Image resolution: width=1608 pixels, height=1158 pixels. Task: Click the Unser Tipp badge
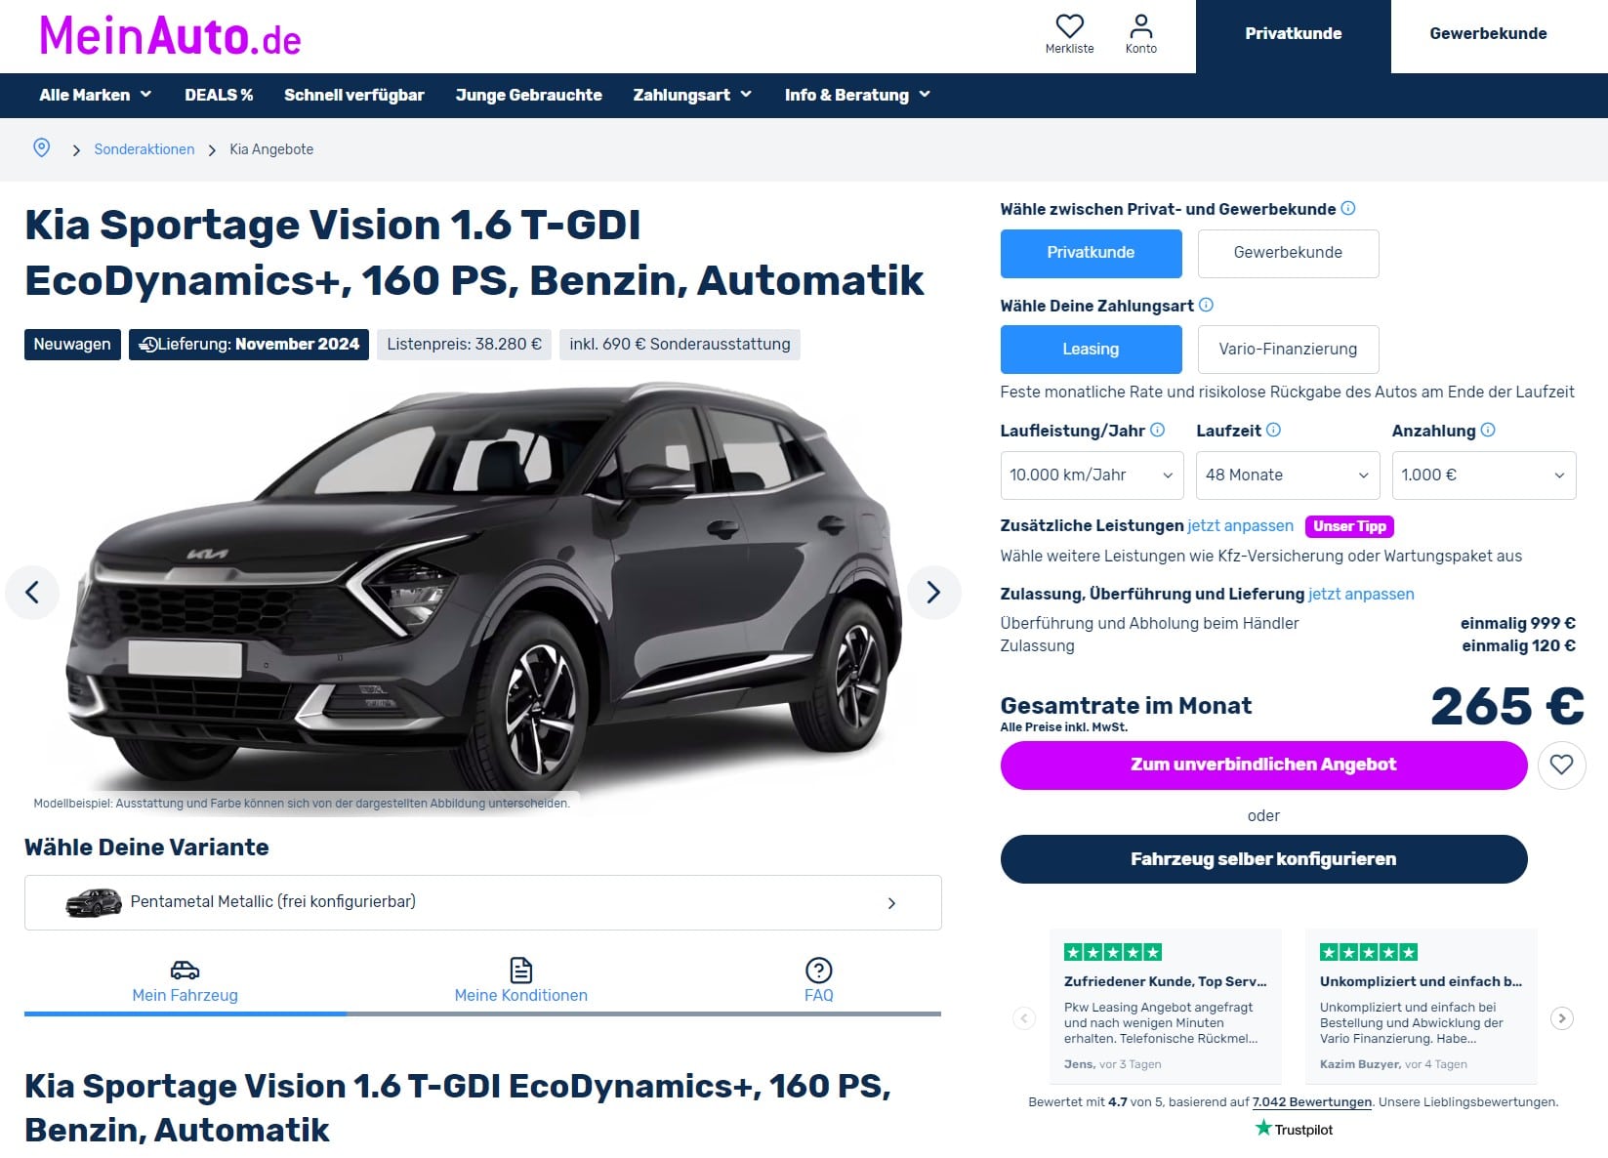tap(1349, 526)
